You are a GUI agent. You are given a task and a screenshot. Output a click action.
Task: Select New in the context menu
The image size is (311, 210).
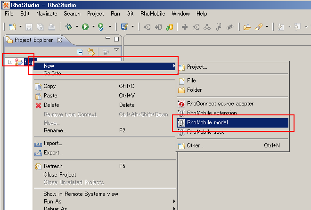(105, 66)
